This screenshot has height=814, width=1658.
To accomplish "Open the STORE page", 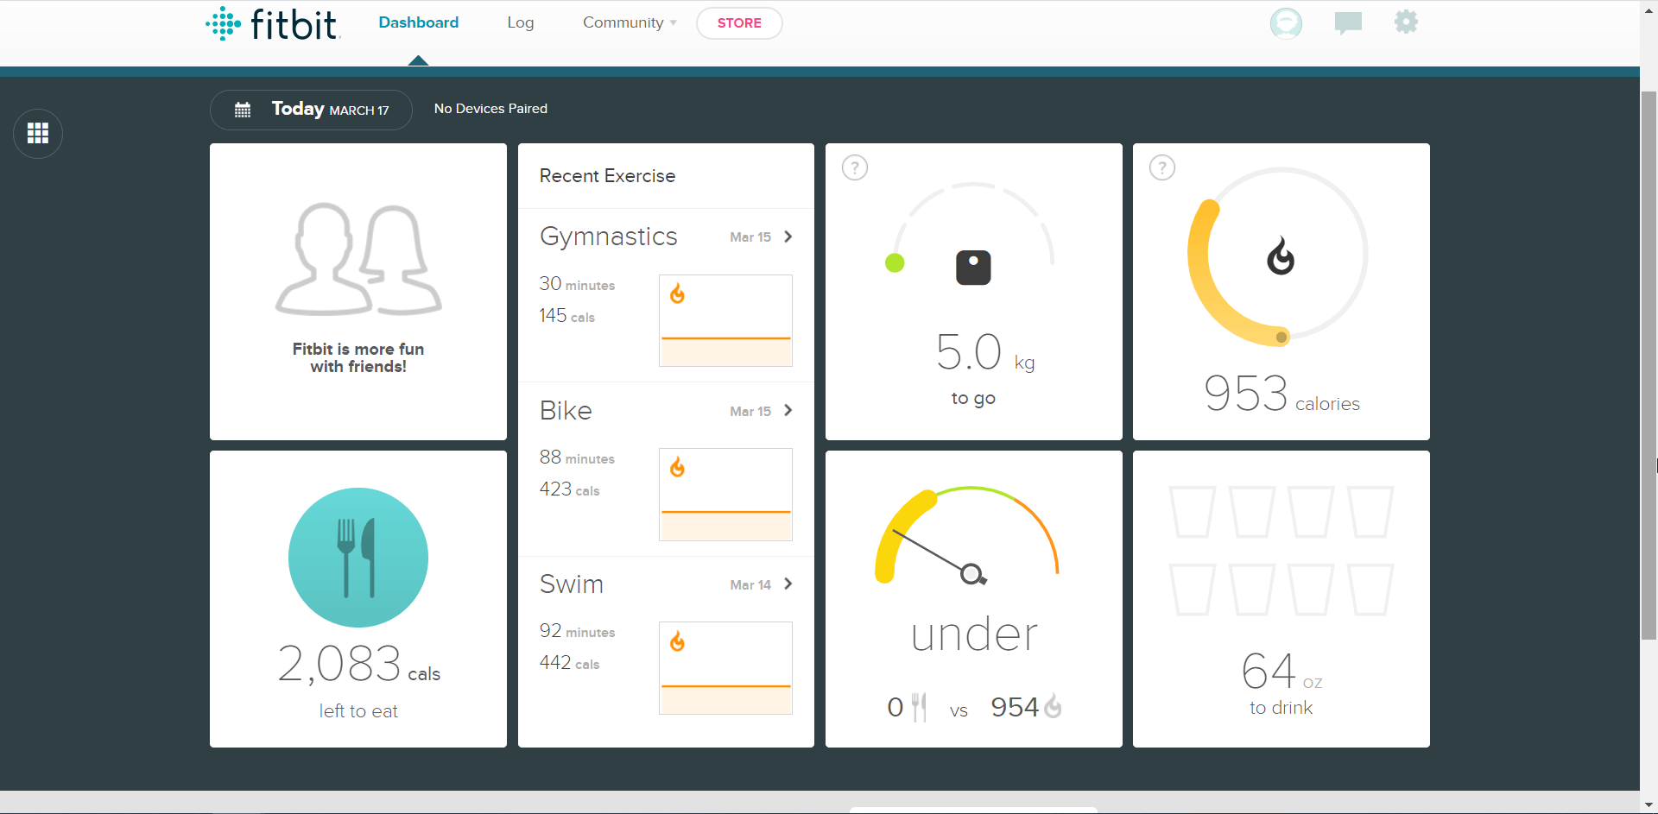I will (x=739, y=23).
